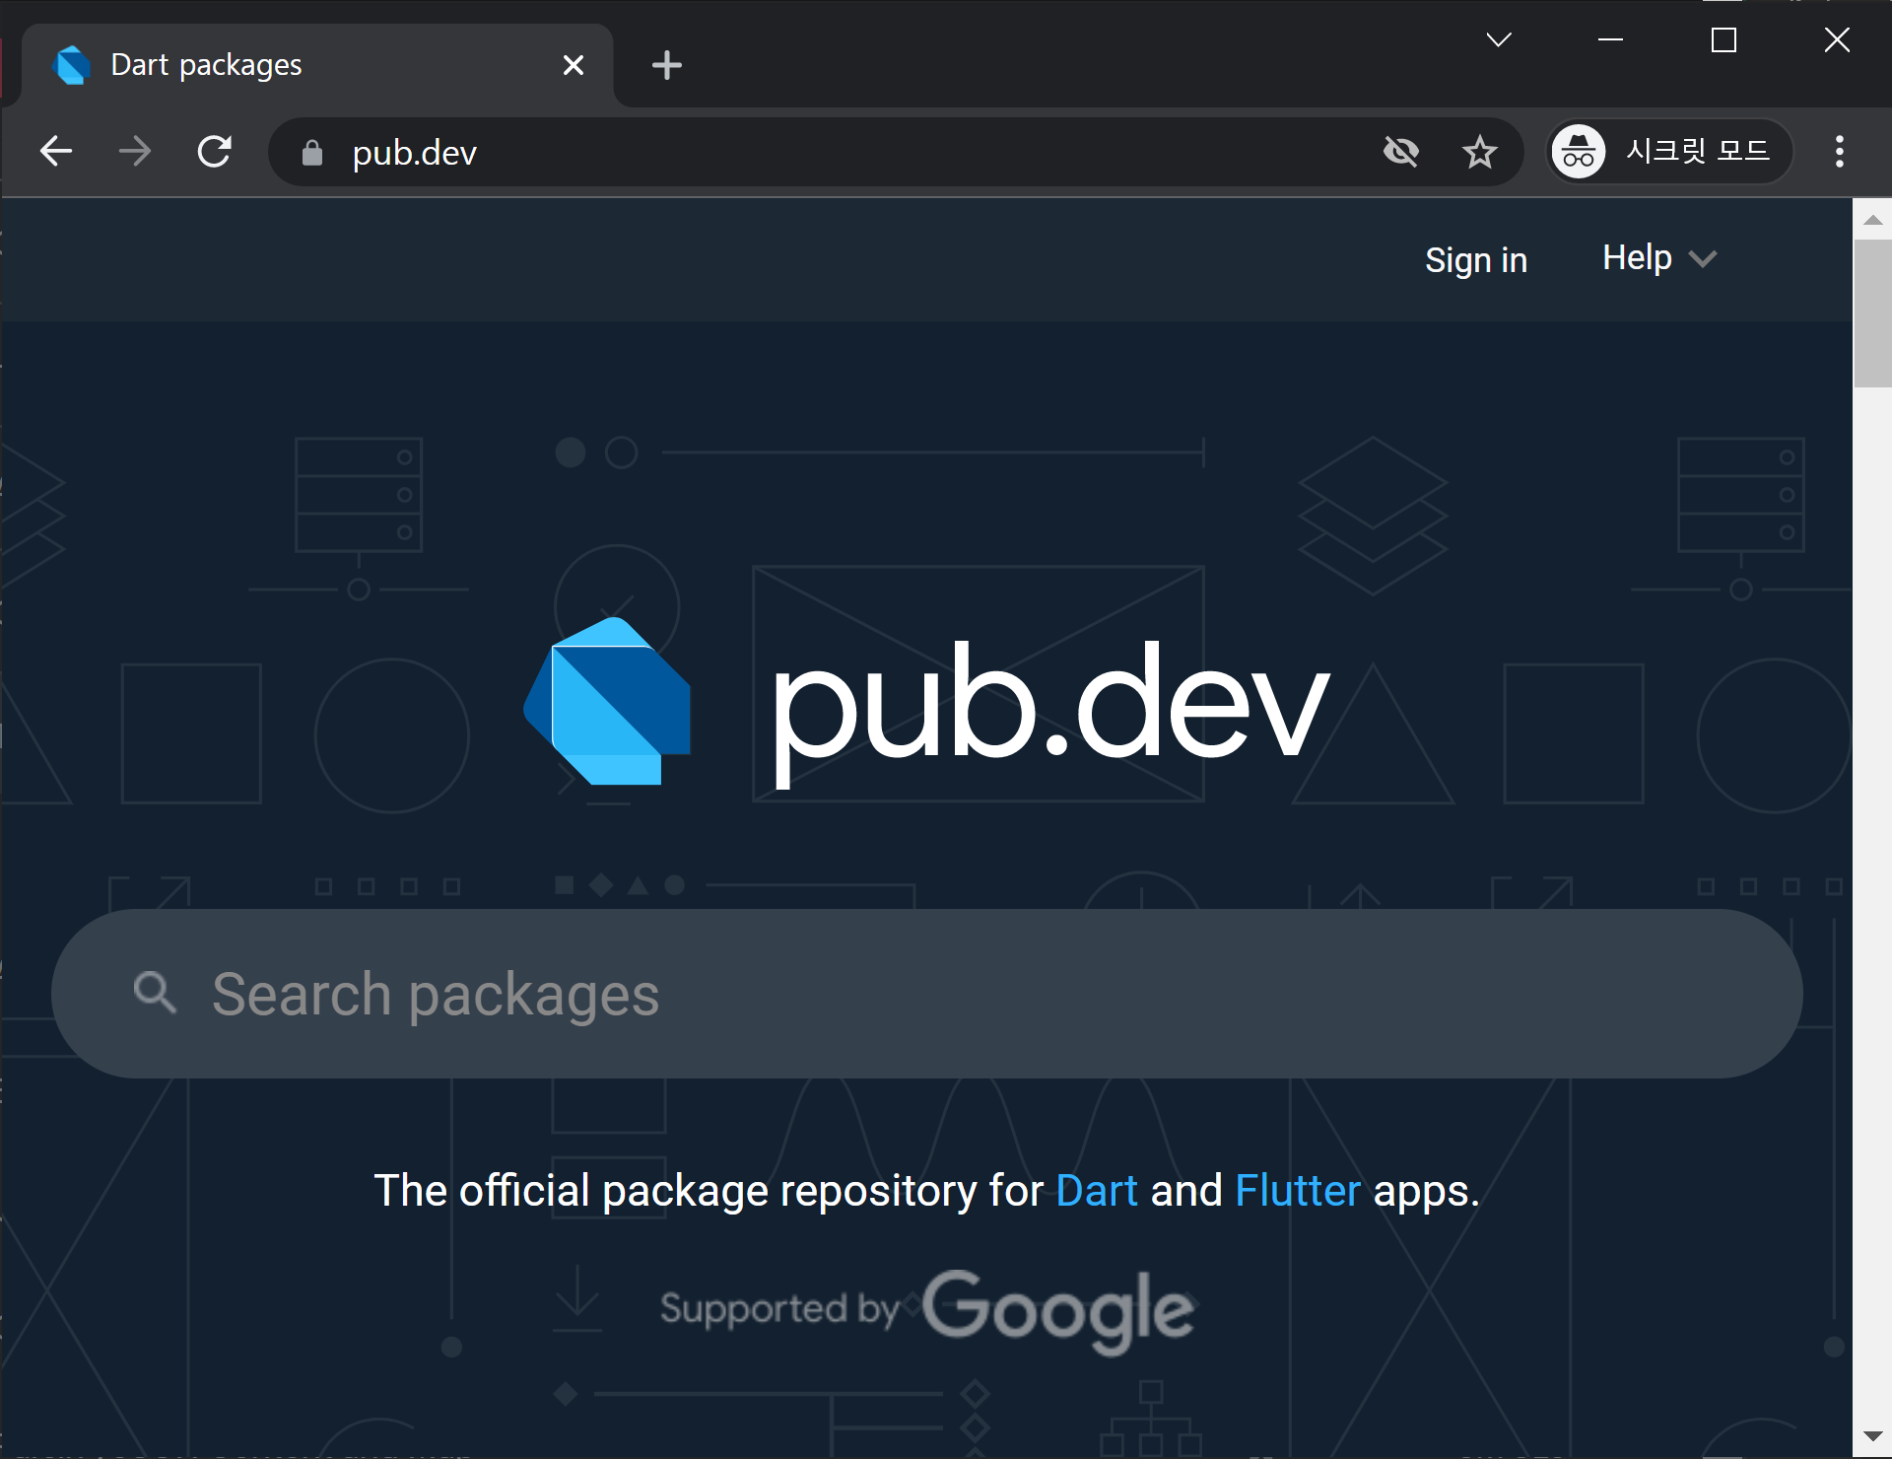Image resolution: width=1892 pixels, height=1459 pixels.
Task: Open the tab search chevron
Action: click(1499, 40)
